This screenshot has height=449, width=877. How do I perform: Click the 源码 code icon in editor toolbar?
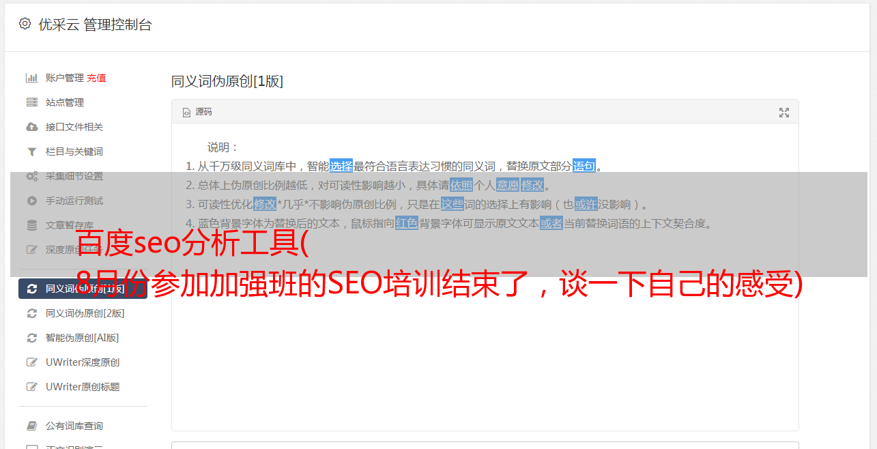[186, 113]
